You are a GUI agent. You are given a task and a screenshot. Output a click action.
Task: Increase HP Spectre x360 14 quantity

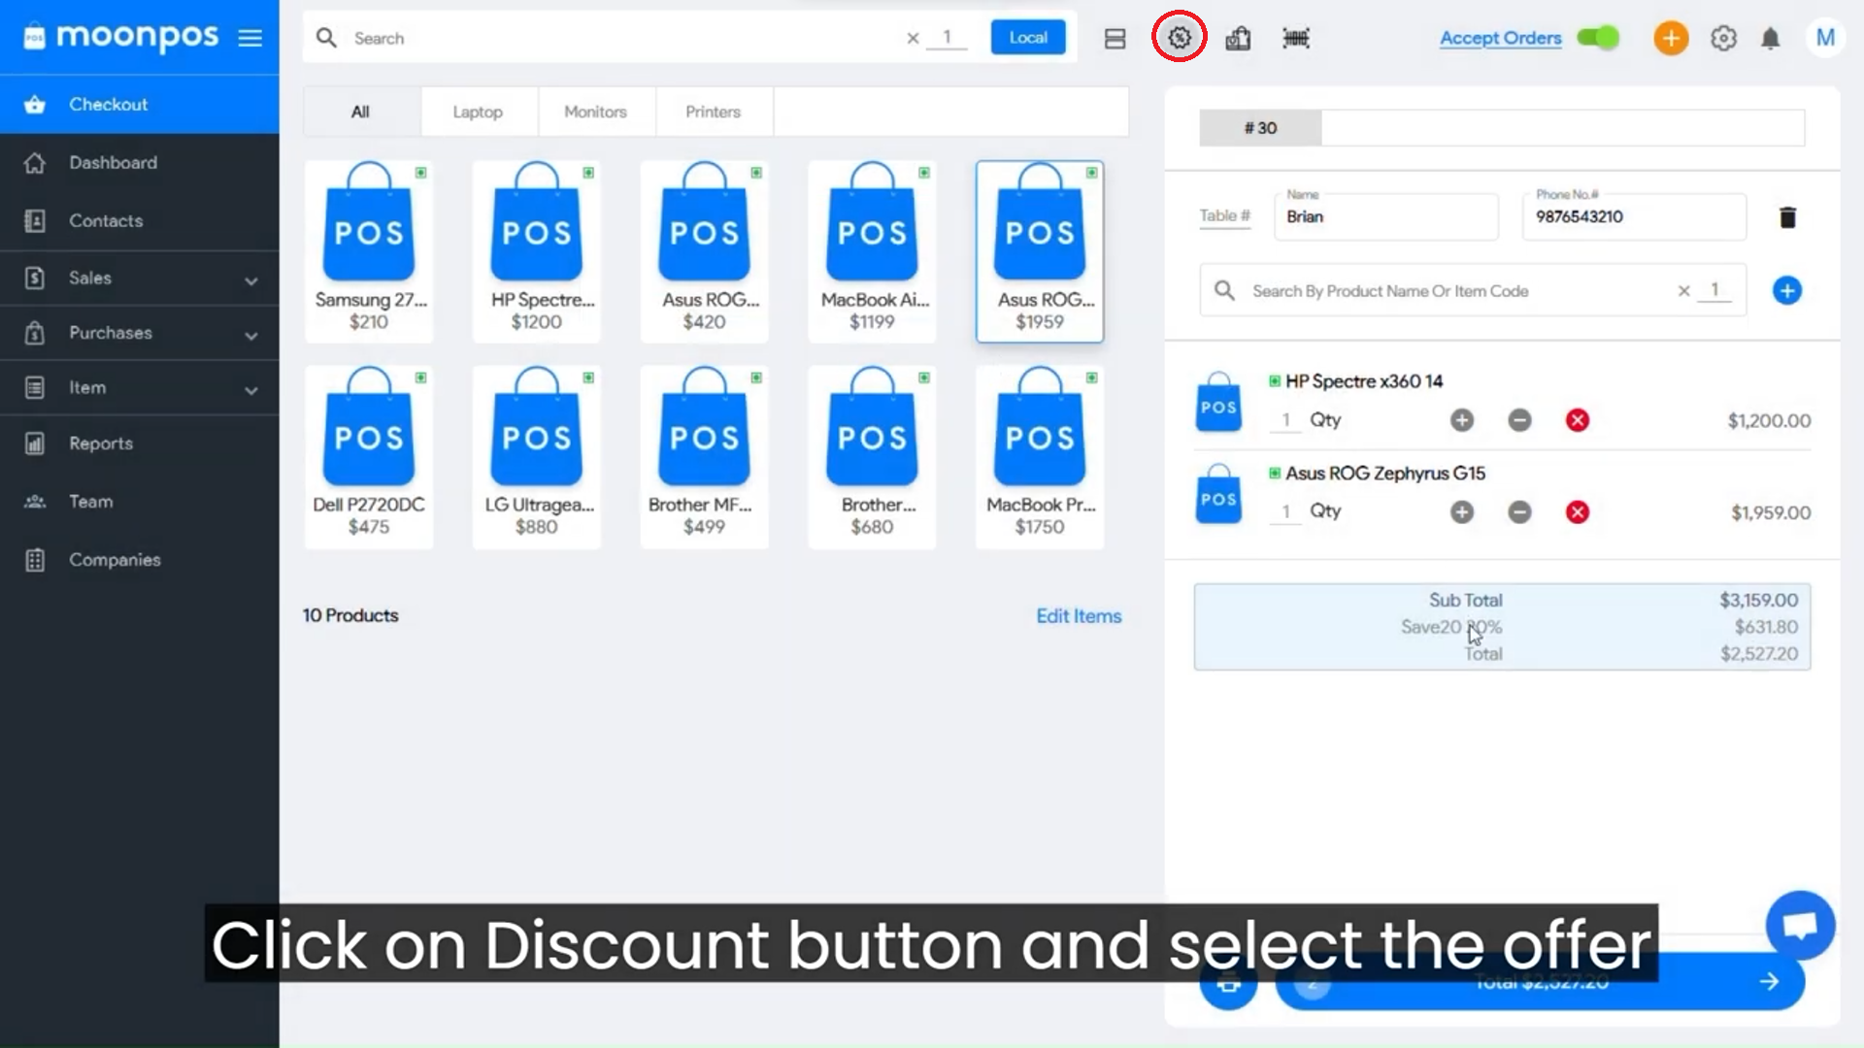(1462, 420)
